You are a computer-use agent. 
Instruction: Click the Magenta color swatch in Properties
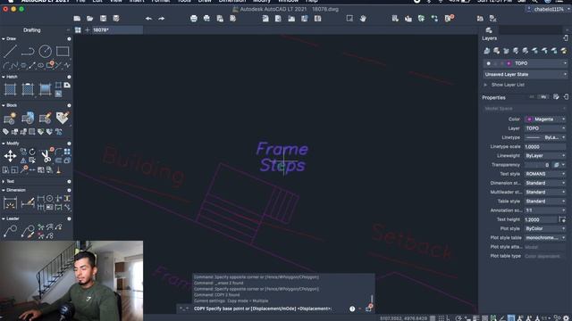tap(529, 119)
